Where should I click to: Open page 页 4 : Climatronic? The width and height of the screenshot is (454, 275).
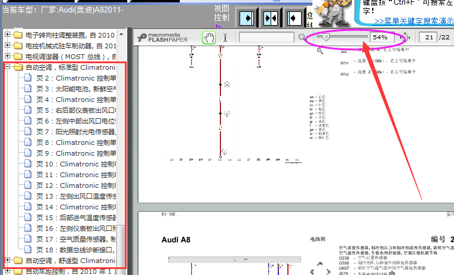76,100
